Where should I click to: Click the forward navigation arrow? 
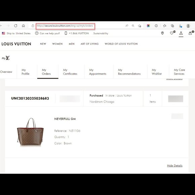[8, 26]
